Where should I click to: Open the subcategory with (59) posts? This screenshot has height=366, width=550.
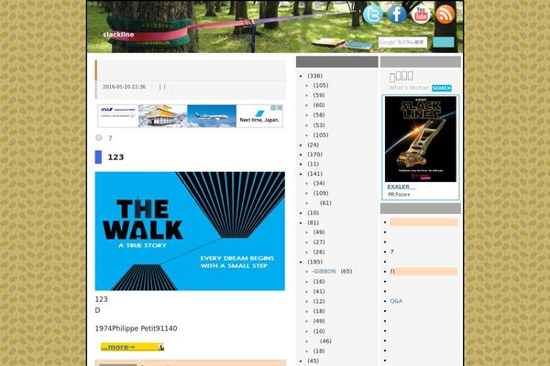coord(319,95)
